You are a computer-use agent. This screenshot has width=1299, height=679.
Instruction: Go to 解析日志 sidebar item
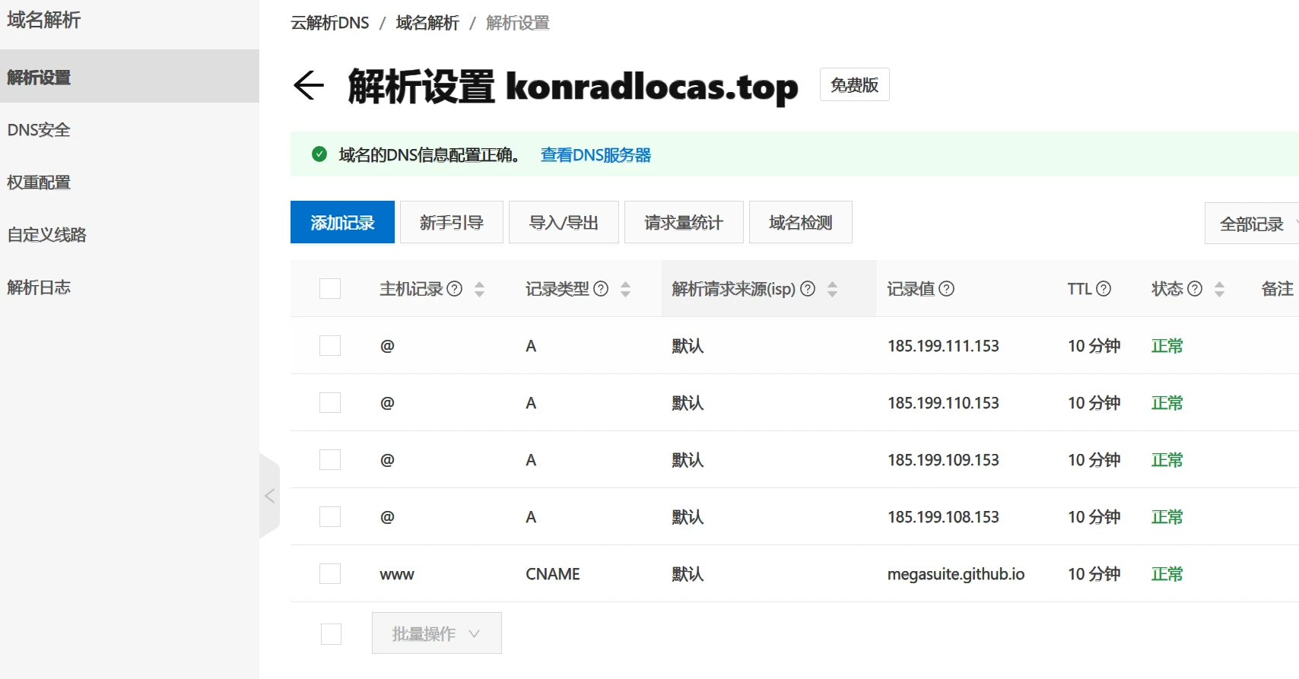39,287
